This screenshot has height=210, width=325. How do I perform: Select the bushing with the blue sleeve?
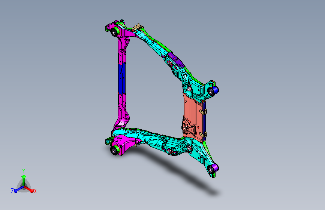tap(213, 91)
